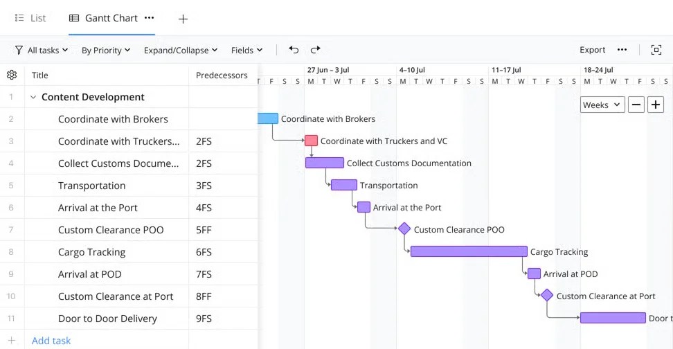Enter fullscreen mode with the frame icon

pyautogui.click(x=656, y=50)
